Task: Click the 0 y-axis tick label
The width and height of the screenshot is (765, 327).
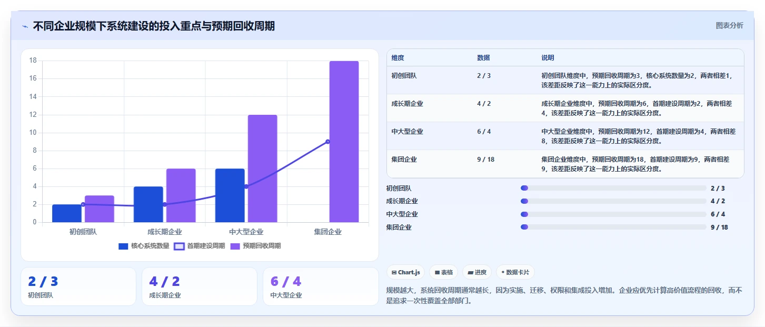Action: [x=35, y=222]
